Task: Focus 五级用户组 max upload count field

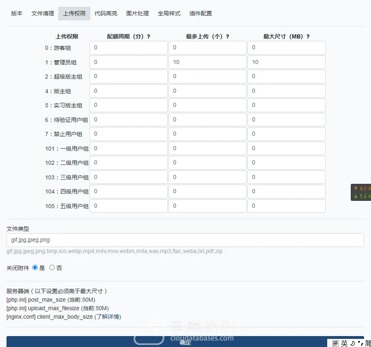Action: click(207, 206)
